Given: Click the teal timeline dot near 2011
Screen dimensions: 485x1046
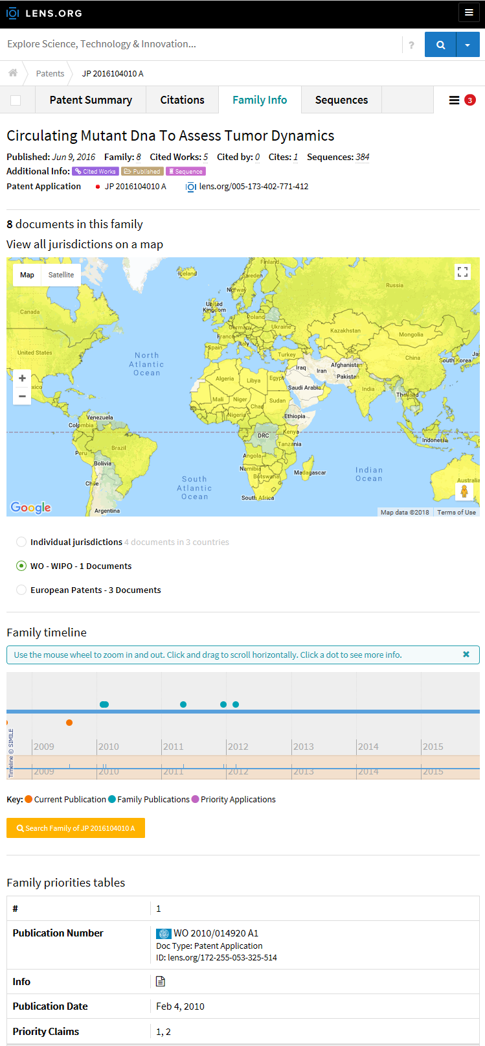Looking at the screenshot, I should coord(183,704).
